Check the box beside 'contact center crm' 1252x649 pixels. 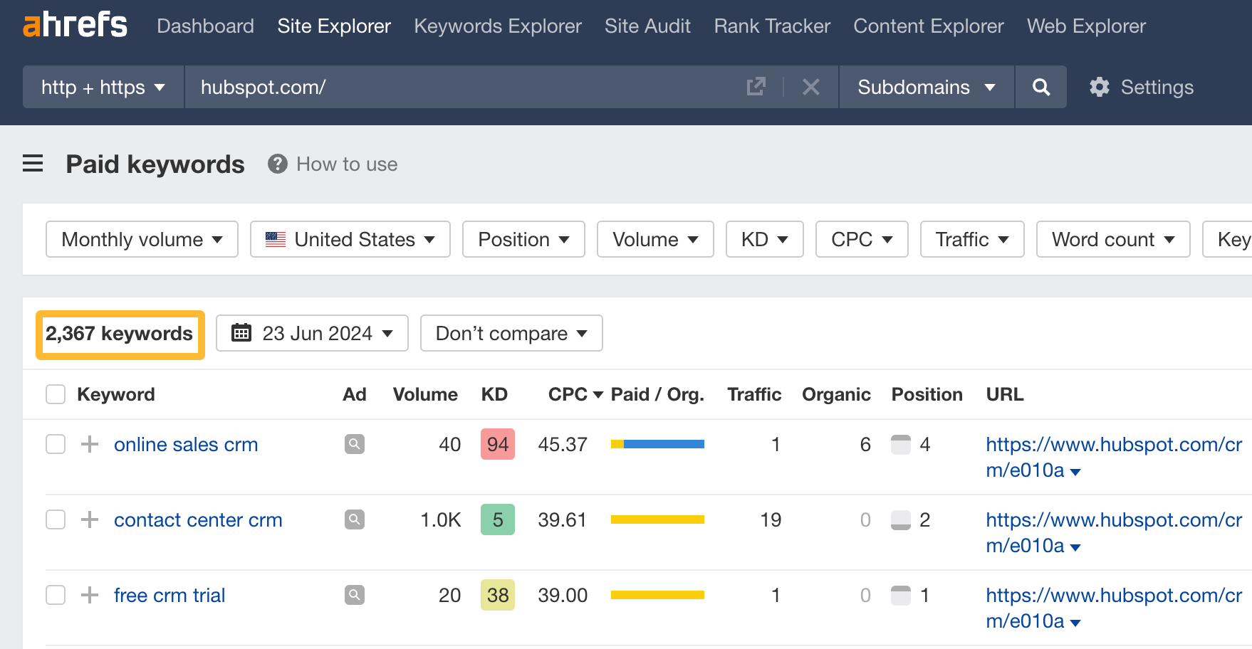pos(55,519)
